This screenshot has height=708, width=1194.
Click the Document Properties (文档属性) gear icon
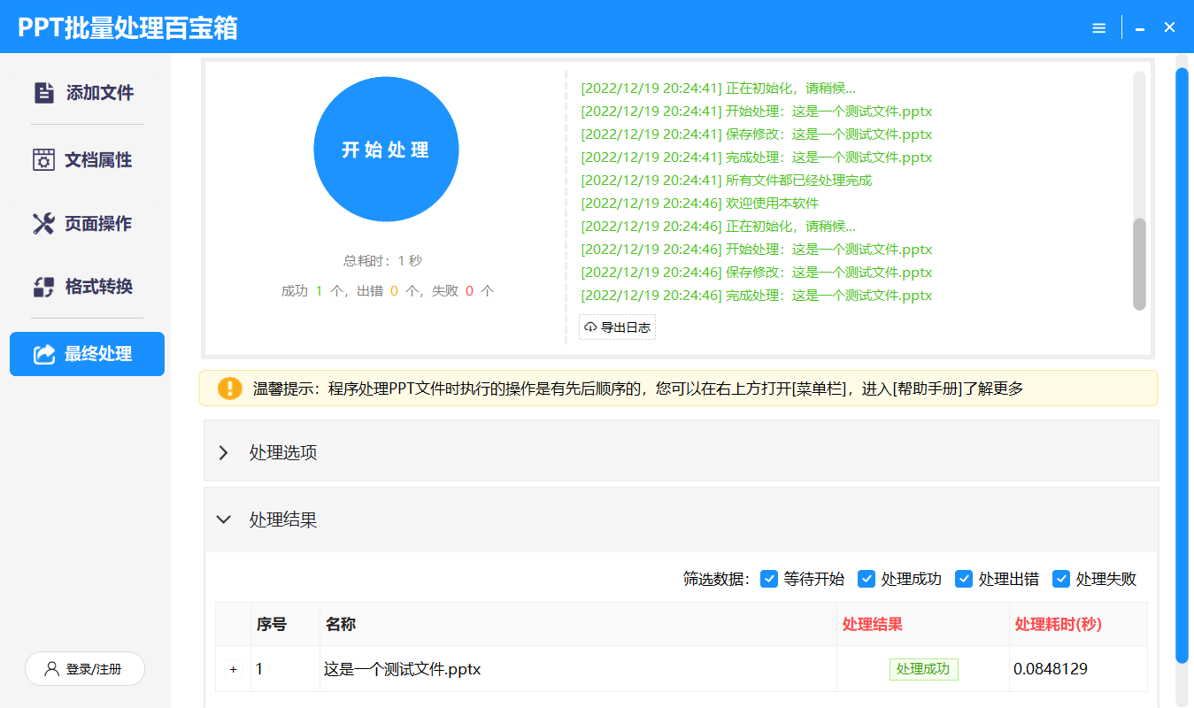[43, 160]
